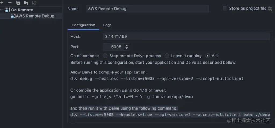This screenshot has height=128, width=275.
Task: Remove the selected configuration with minus
Action: pyautogui.click(x=10, y=3)
